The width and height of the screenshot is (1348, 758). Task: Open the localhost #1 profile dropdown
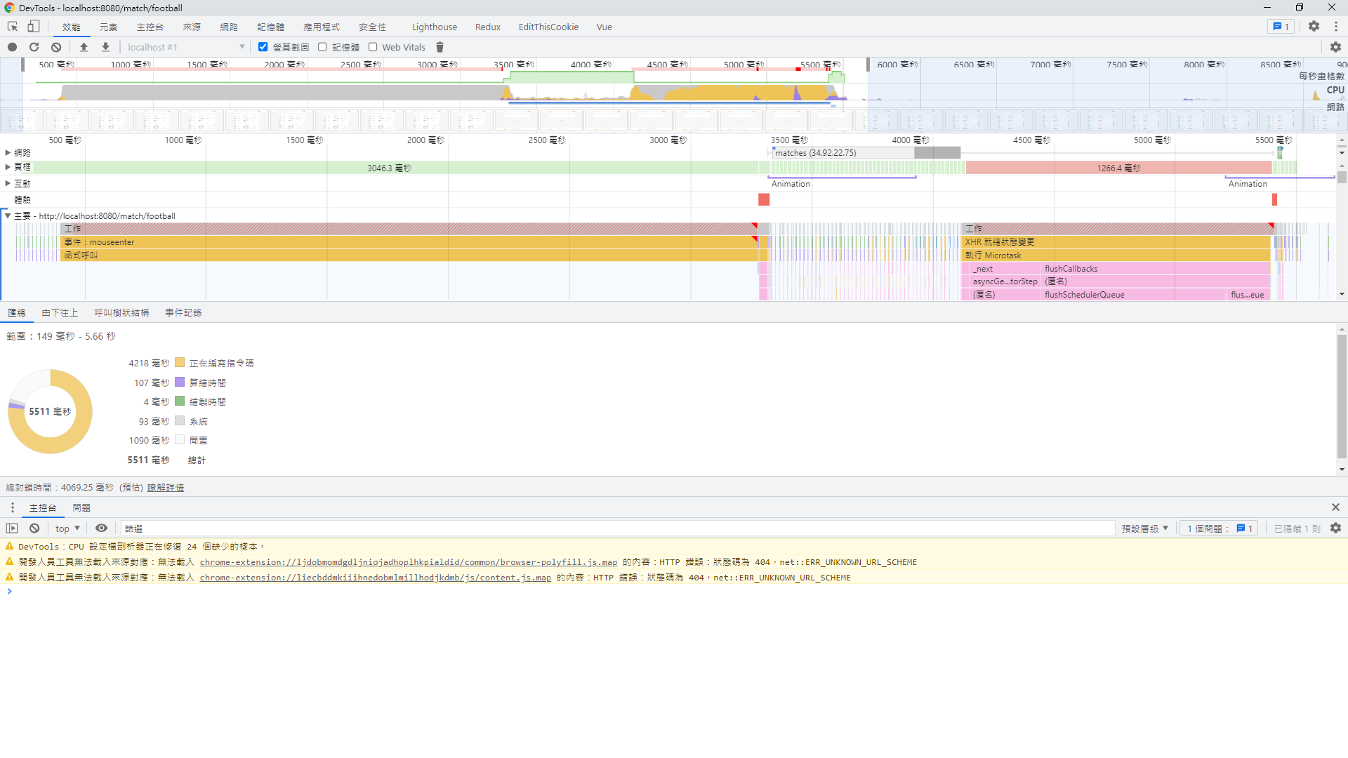tap(185, 47)
